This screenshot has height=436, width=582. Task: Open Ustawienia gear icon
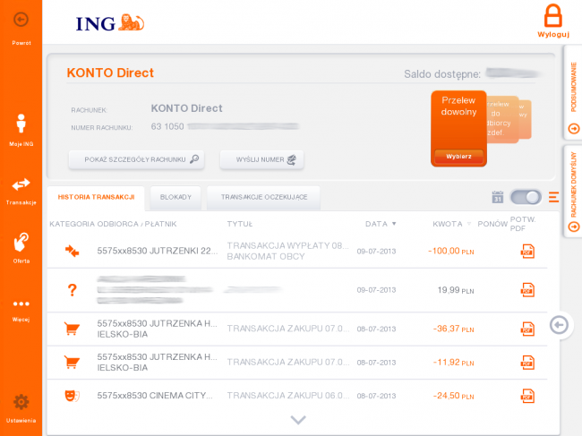pos(21,402)
